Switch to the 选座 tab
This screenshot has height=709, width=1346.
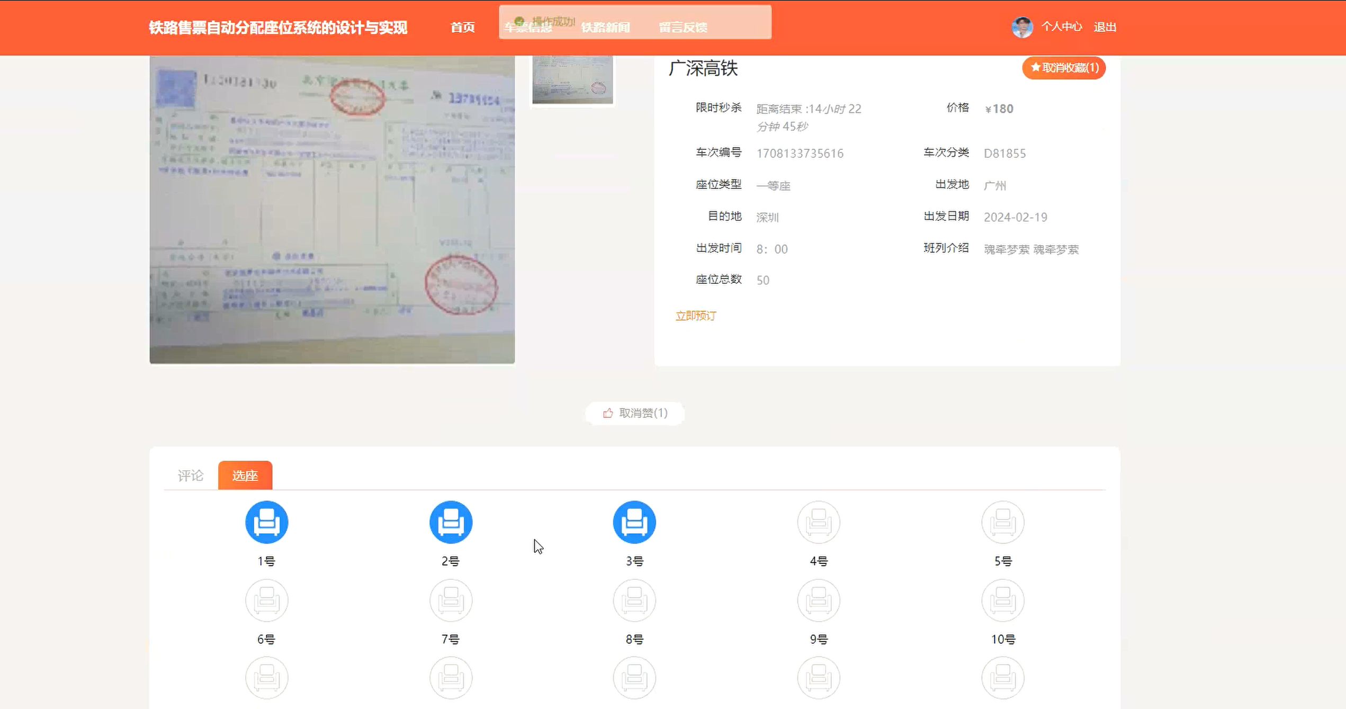(x=245, y=475)
